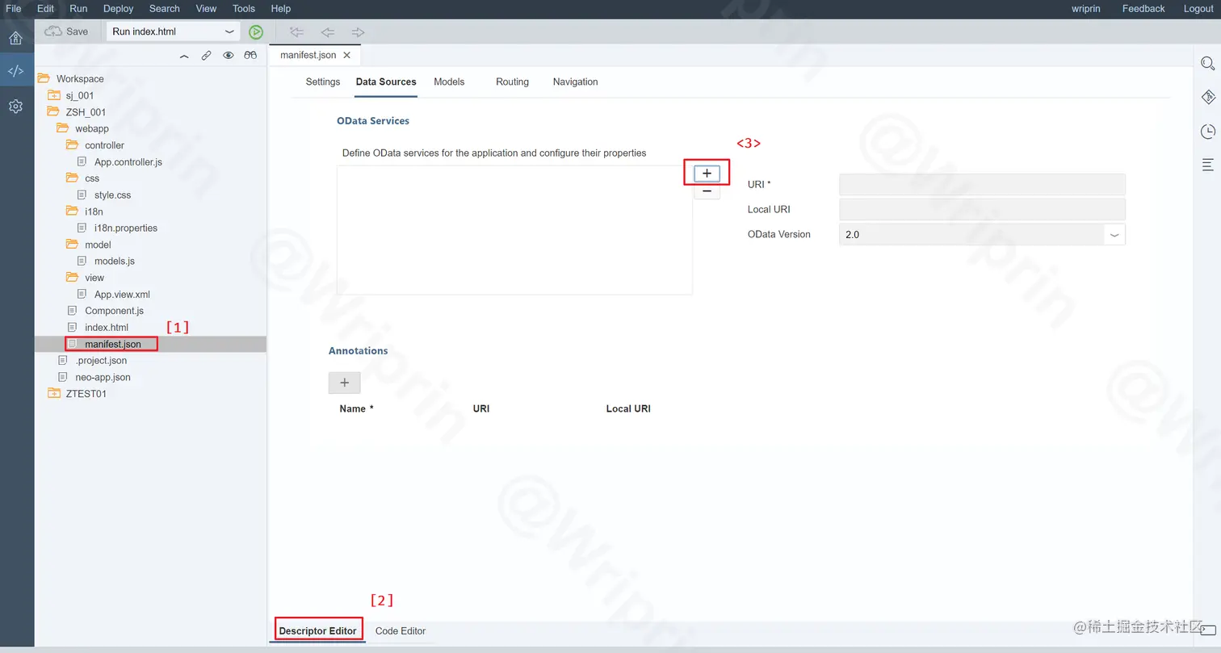
Task: Collapse all folders in workspace tree
Action: click(x=184, y=56)
